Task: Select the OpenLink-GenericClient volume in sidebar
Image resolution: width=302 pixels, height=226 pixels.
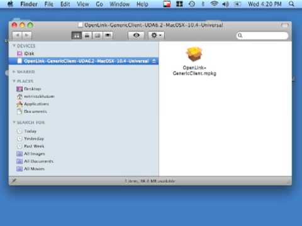Action: click(84, 61)
